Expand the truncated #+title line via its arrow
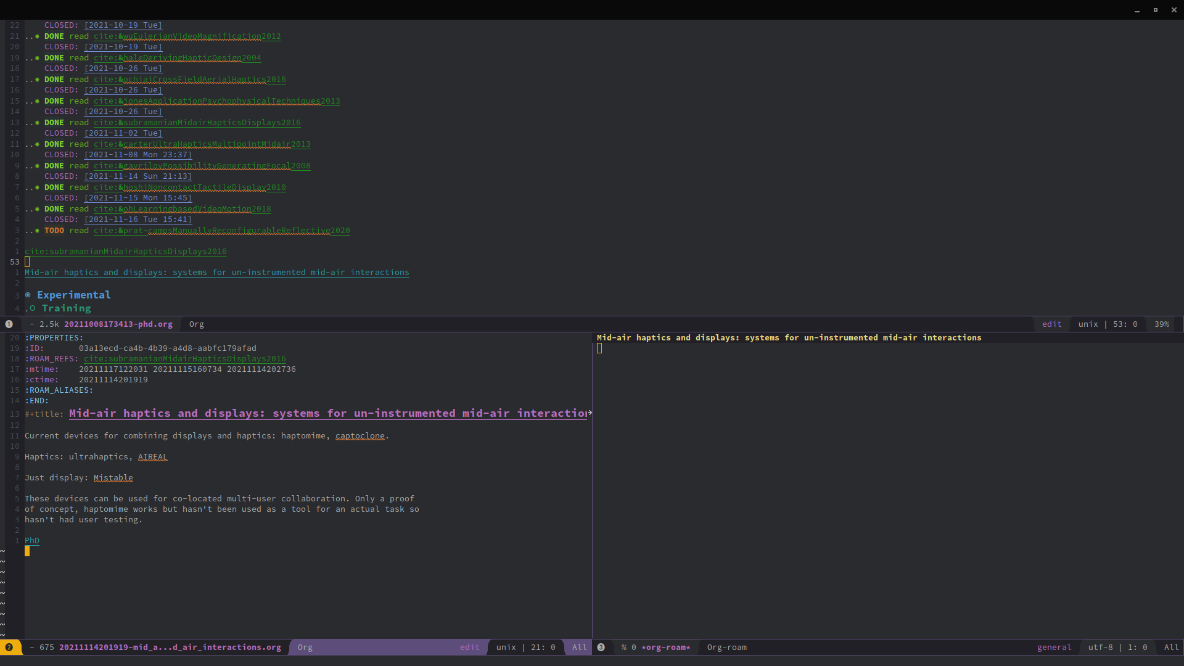Image resolution: width=1184 pixels, height=666 pixels. coord(590,413)
